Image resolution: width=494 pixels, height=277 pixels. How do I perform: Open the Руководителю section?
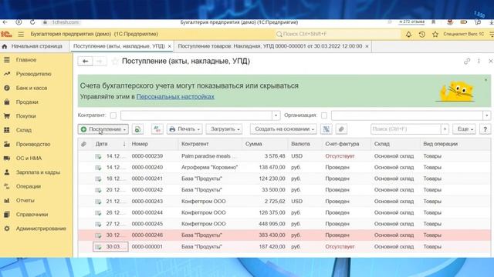coord(34,74)
